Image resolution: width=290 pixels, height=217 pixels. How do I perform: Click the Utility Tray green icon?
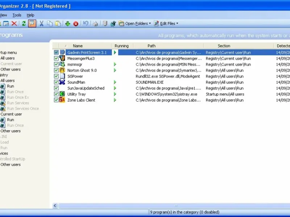62,94
